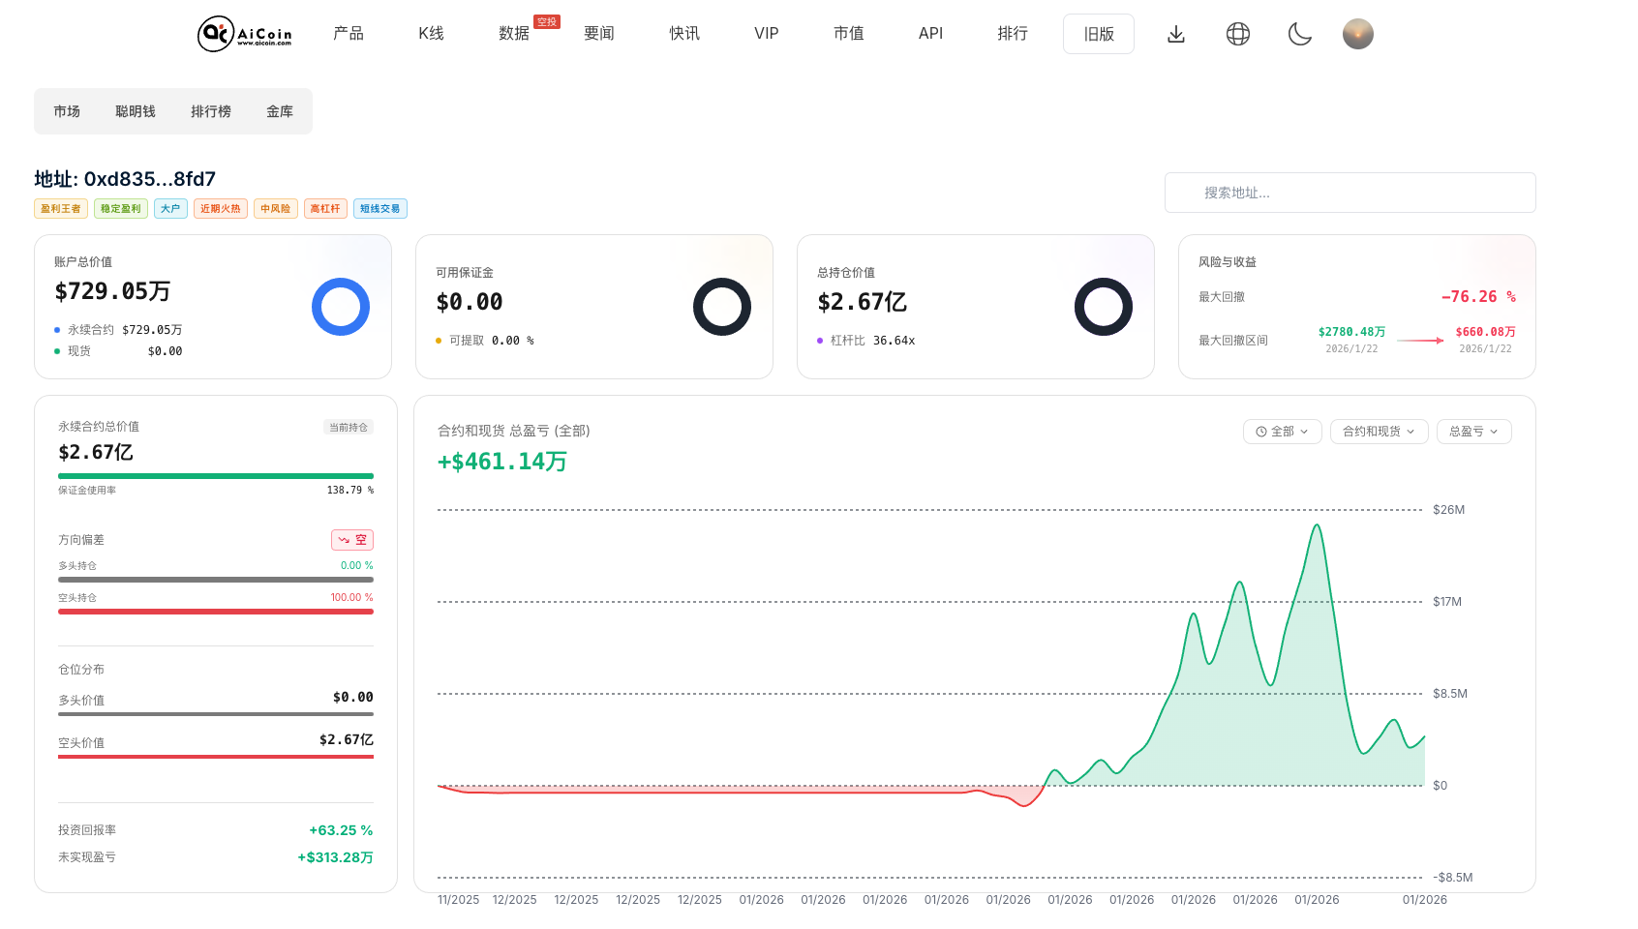Toggle the 空 direction badge
Screen dimensions: 1638x929
click(x=351, y=539)
